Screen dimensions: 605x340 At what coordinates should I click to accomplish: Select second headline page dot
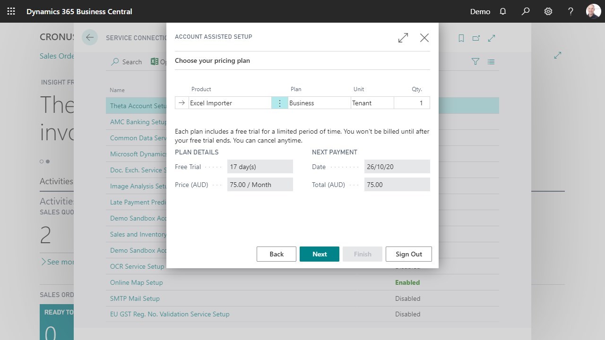point(48,161)
